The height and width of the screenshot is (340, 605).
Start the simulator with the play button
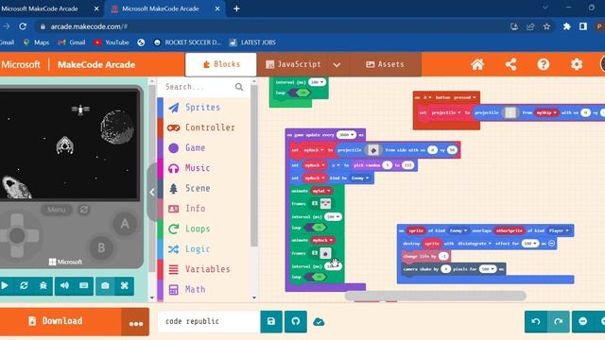point(5,285)
